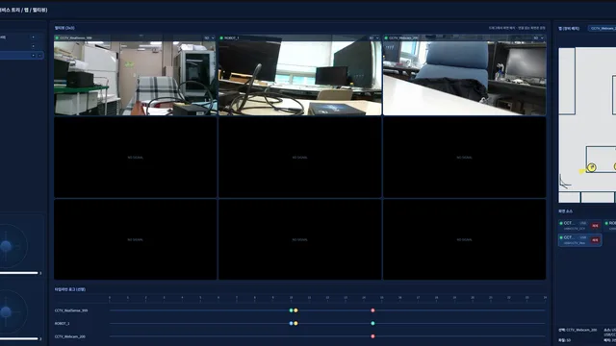Image resolution: width=616 pixels, height=346 pixels.
Task: Select the first NO SIGNAL cell in last grid row
Action: point(135,239)
